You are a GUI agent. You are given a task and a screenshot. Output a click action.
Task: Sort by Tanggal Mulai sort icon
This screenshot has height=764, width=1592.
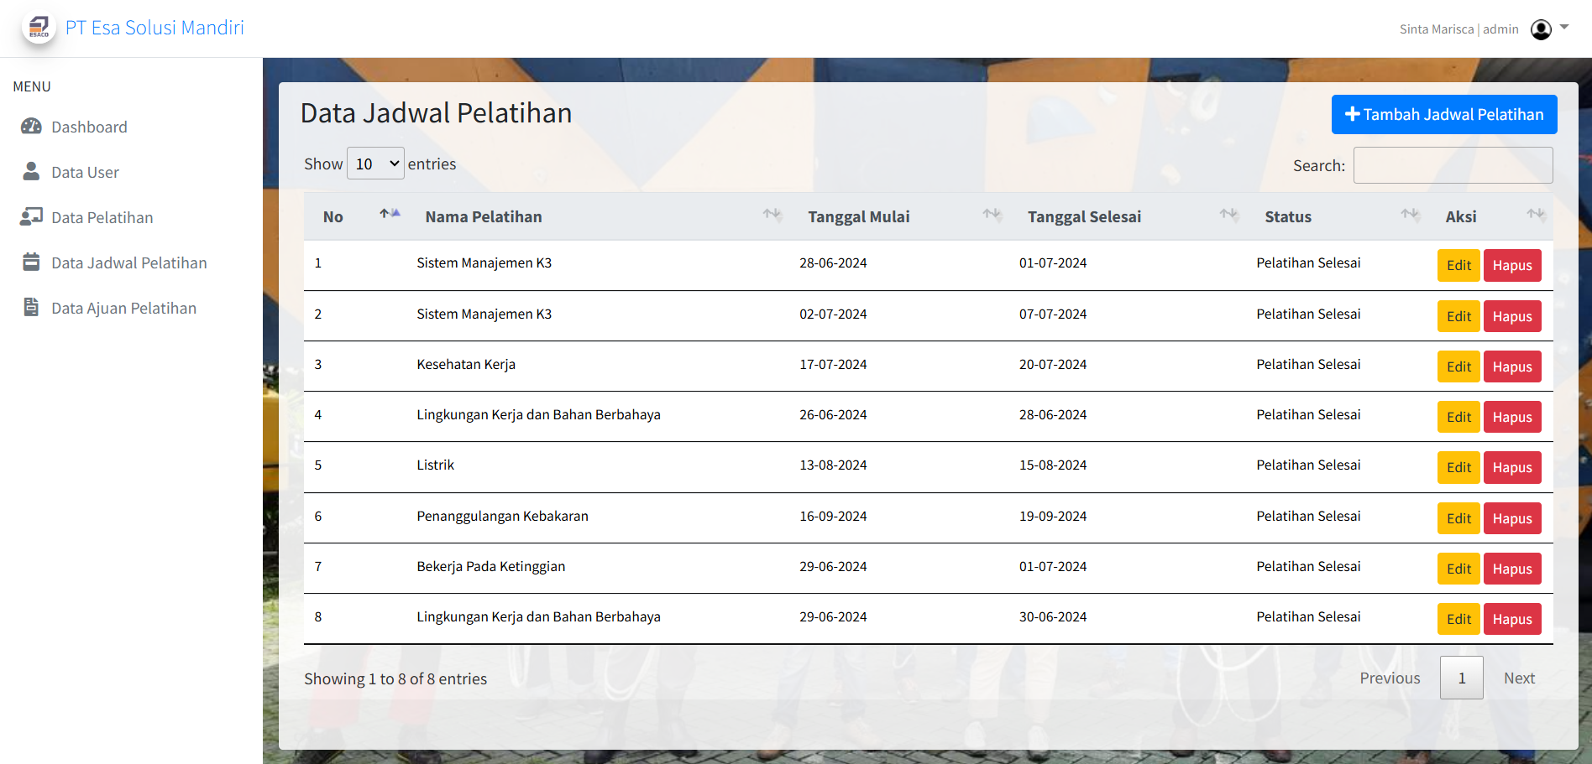(x=992, y=215)
